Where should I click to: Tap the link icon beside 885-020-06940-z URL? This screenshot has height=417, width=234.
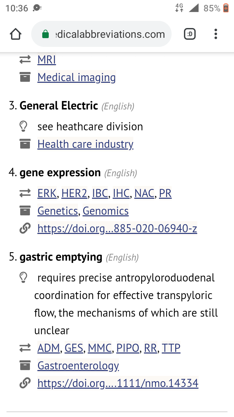click(25, 229)
